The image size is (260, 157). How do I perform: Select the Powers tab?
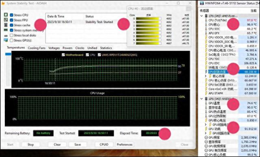(67, 48)
